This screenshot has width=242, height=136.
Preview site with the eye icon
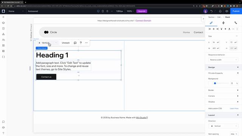[x=227, y=11]
